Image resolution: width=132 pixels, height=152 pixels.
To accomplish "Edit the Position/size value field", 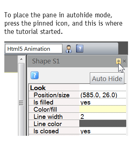I will (103, 95).
